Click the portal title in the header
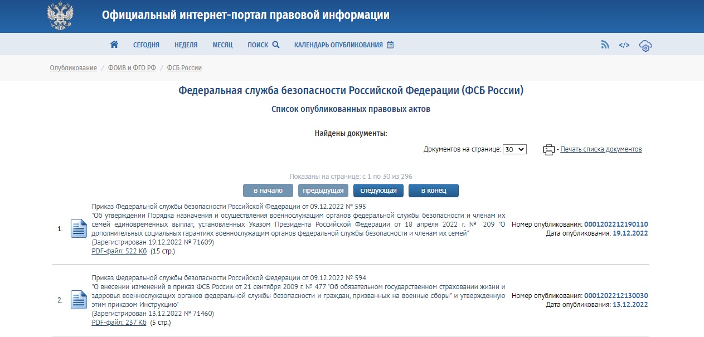The image size is (704, 337). click(x=246, y=15)
